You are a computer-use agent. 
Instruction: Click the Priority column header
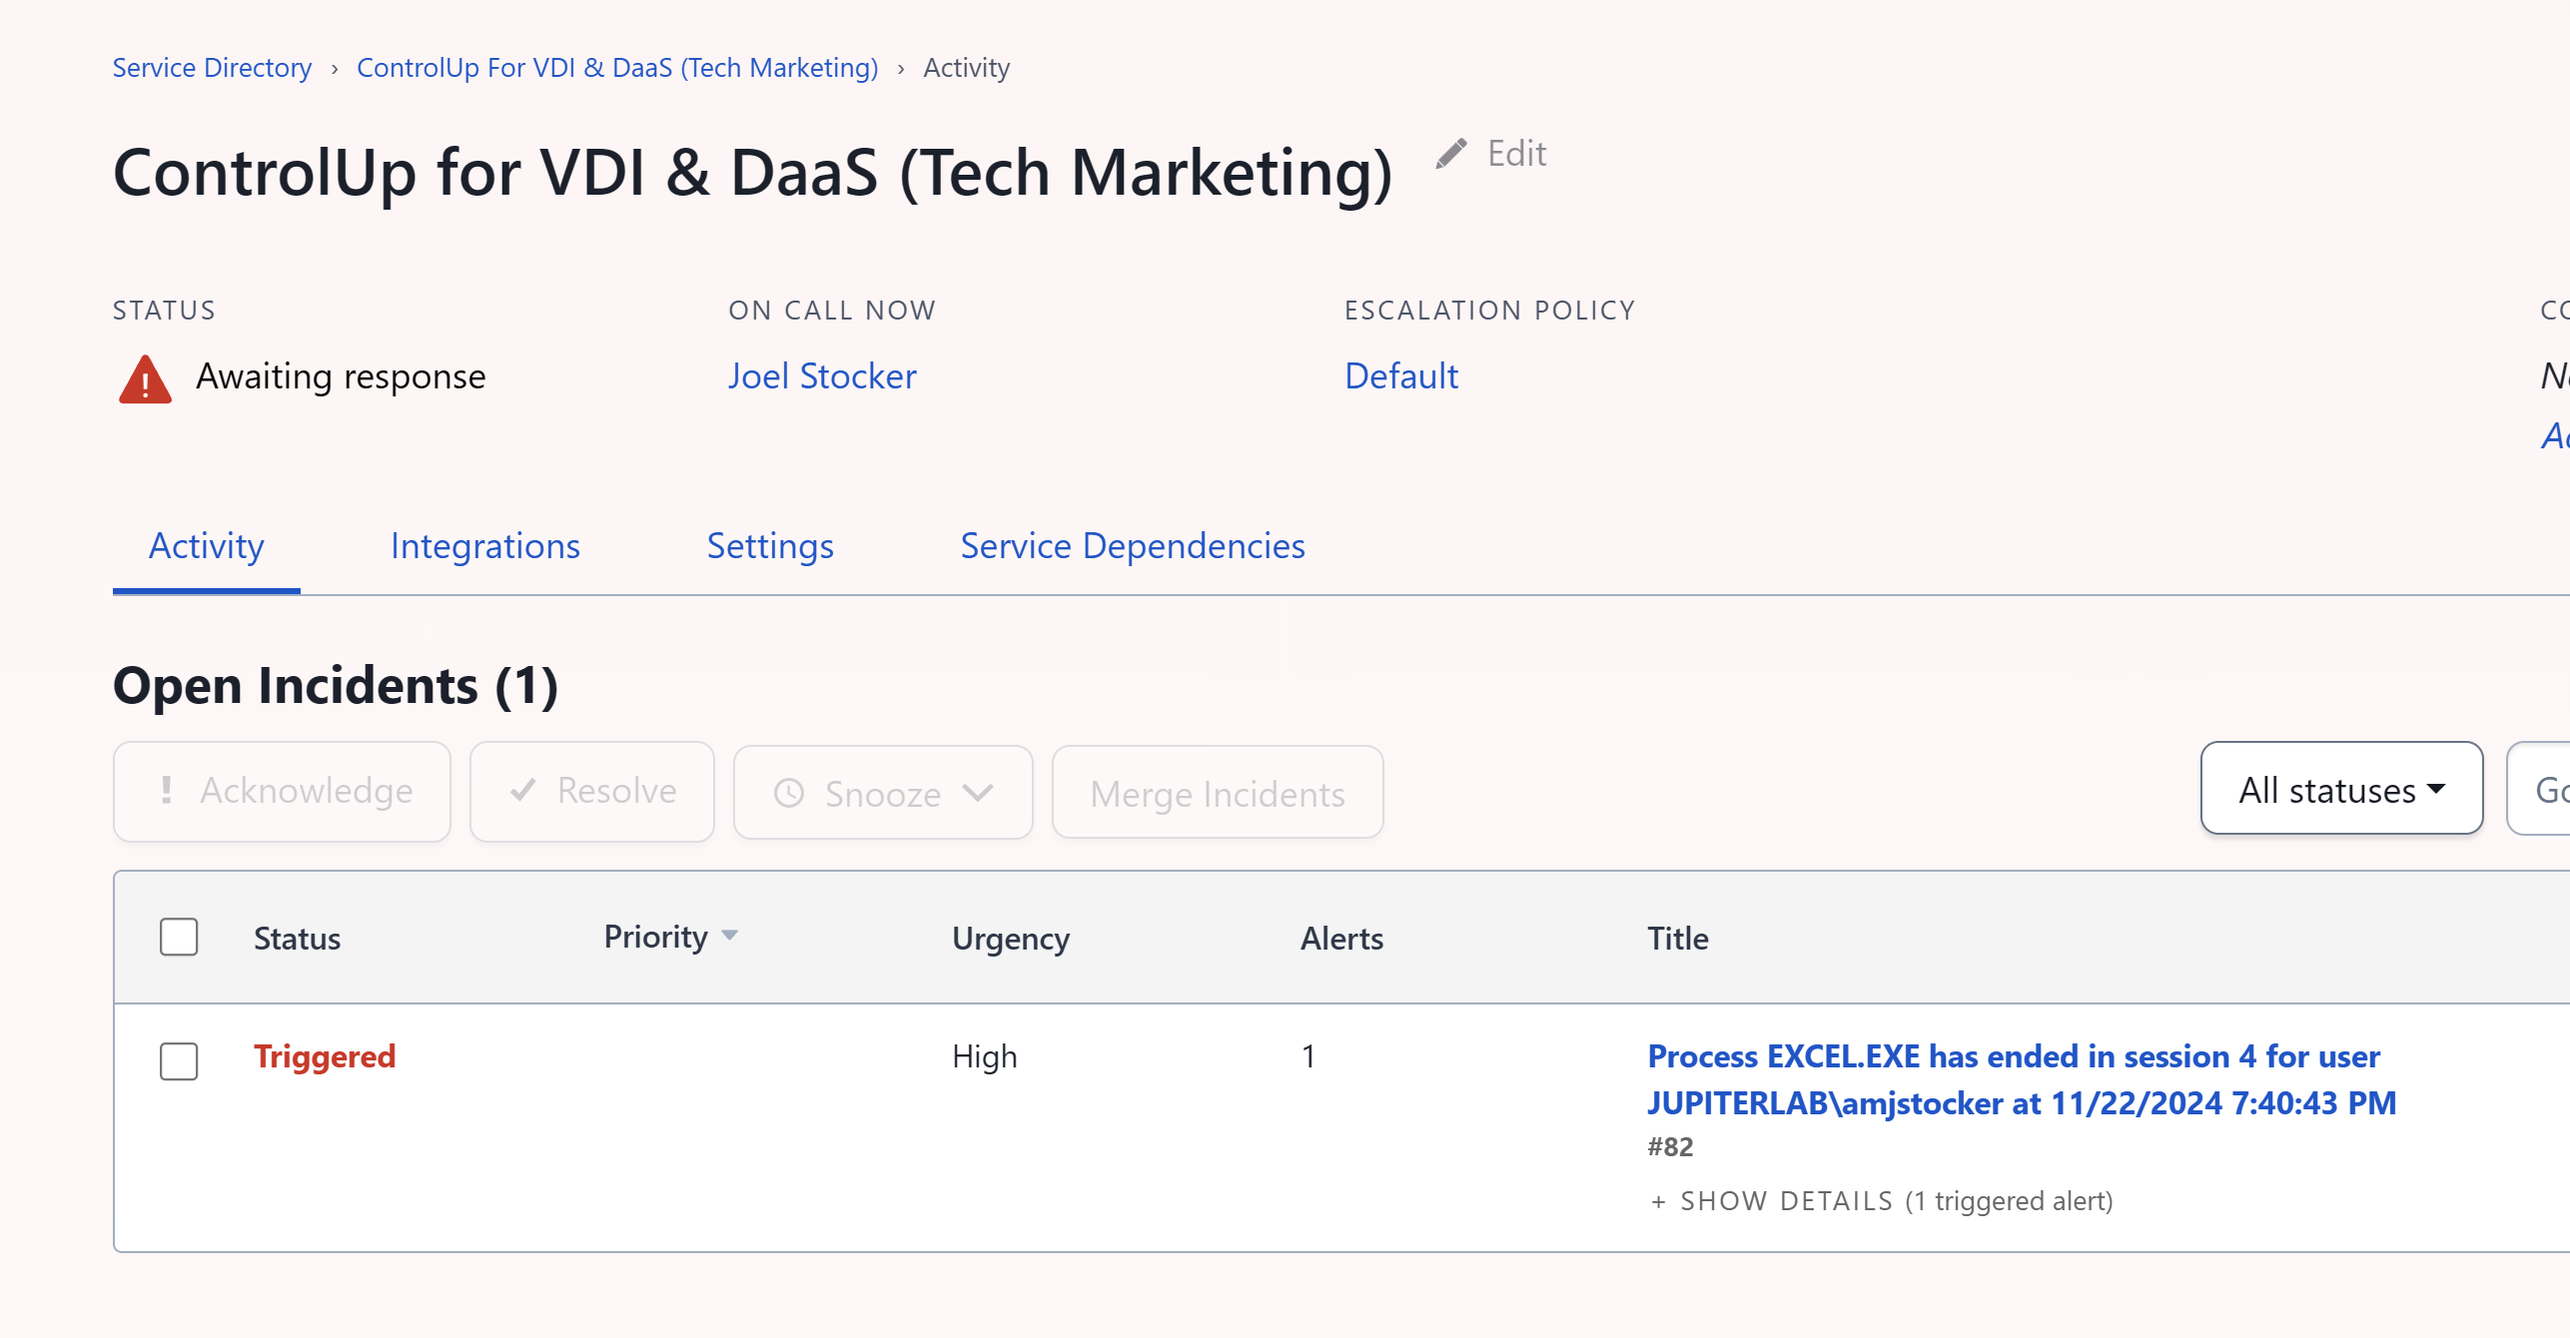coord(655,937)
